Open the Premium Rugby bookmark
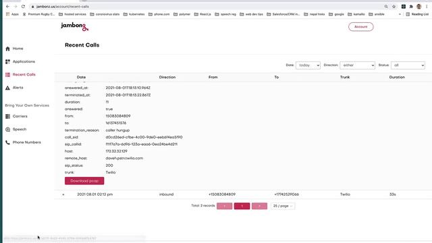Viewport: 432px width, 243px height. click(x=38, y=14)
